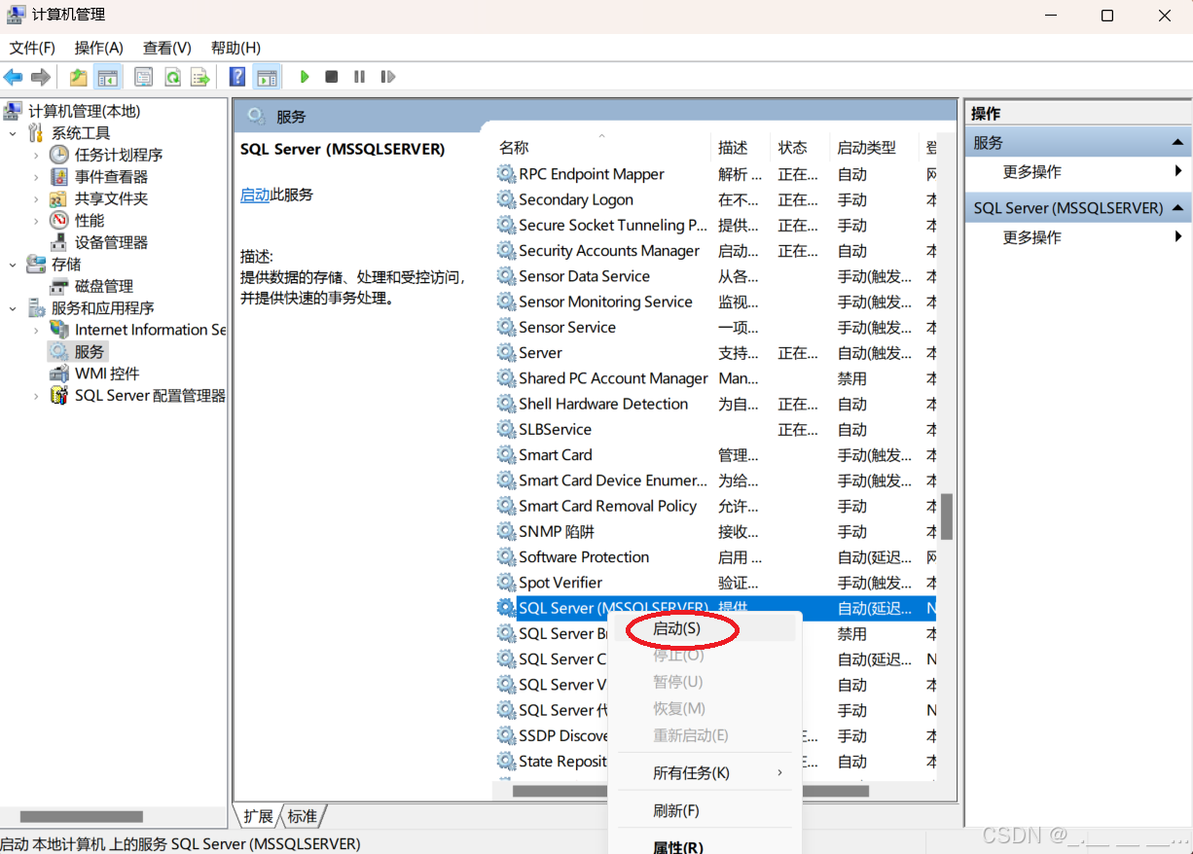Choose 刷新(F) in the context menu

pos(705,811)
